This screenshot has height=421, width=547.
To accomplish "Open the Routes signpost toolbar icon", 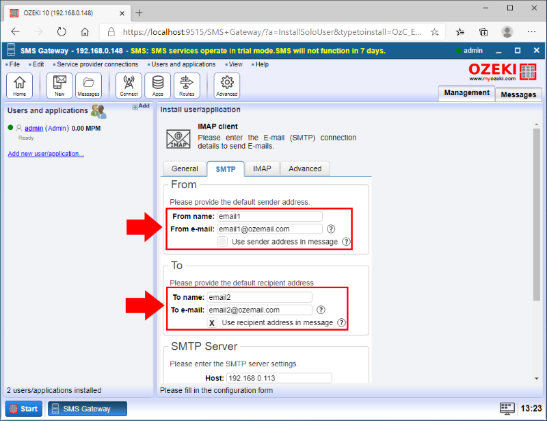I will tap(187, 86).
